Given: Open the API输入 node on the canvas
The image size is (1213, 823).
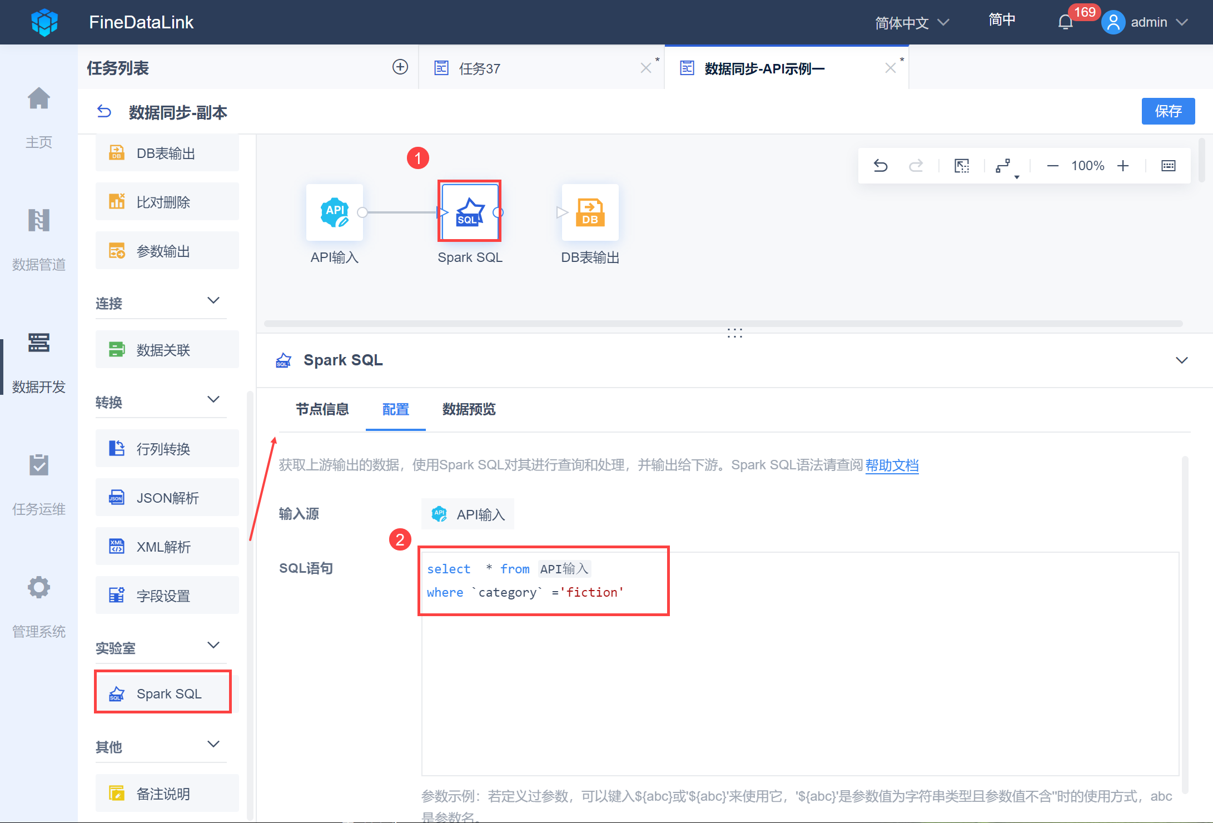Looking at the screenshot, I should coord(335,212).
